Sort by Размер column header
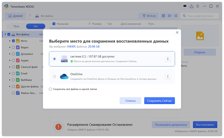 tap(97, 24)
